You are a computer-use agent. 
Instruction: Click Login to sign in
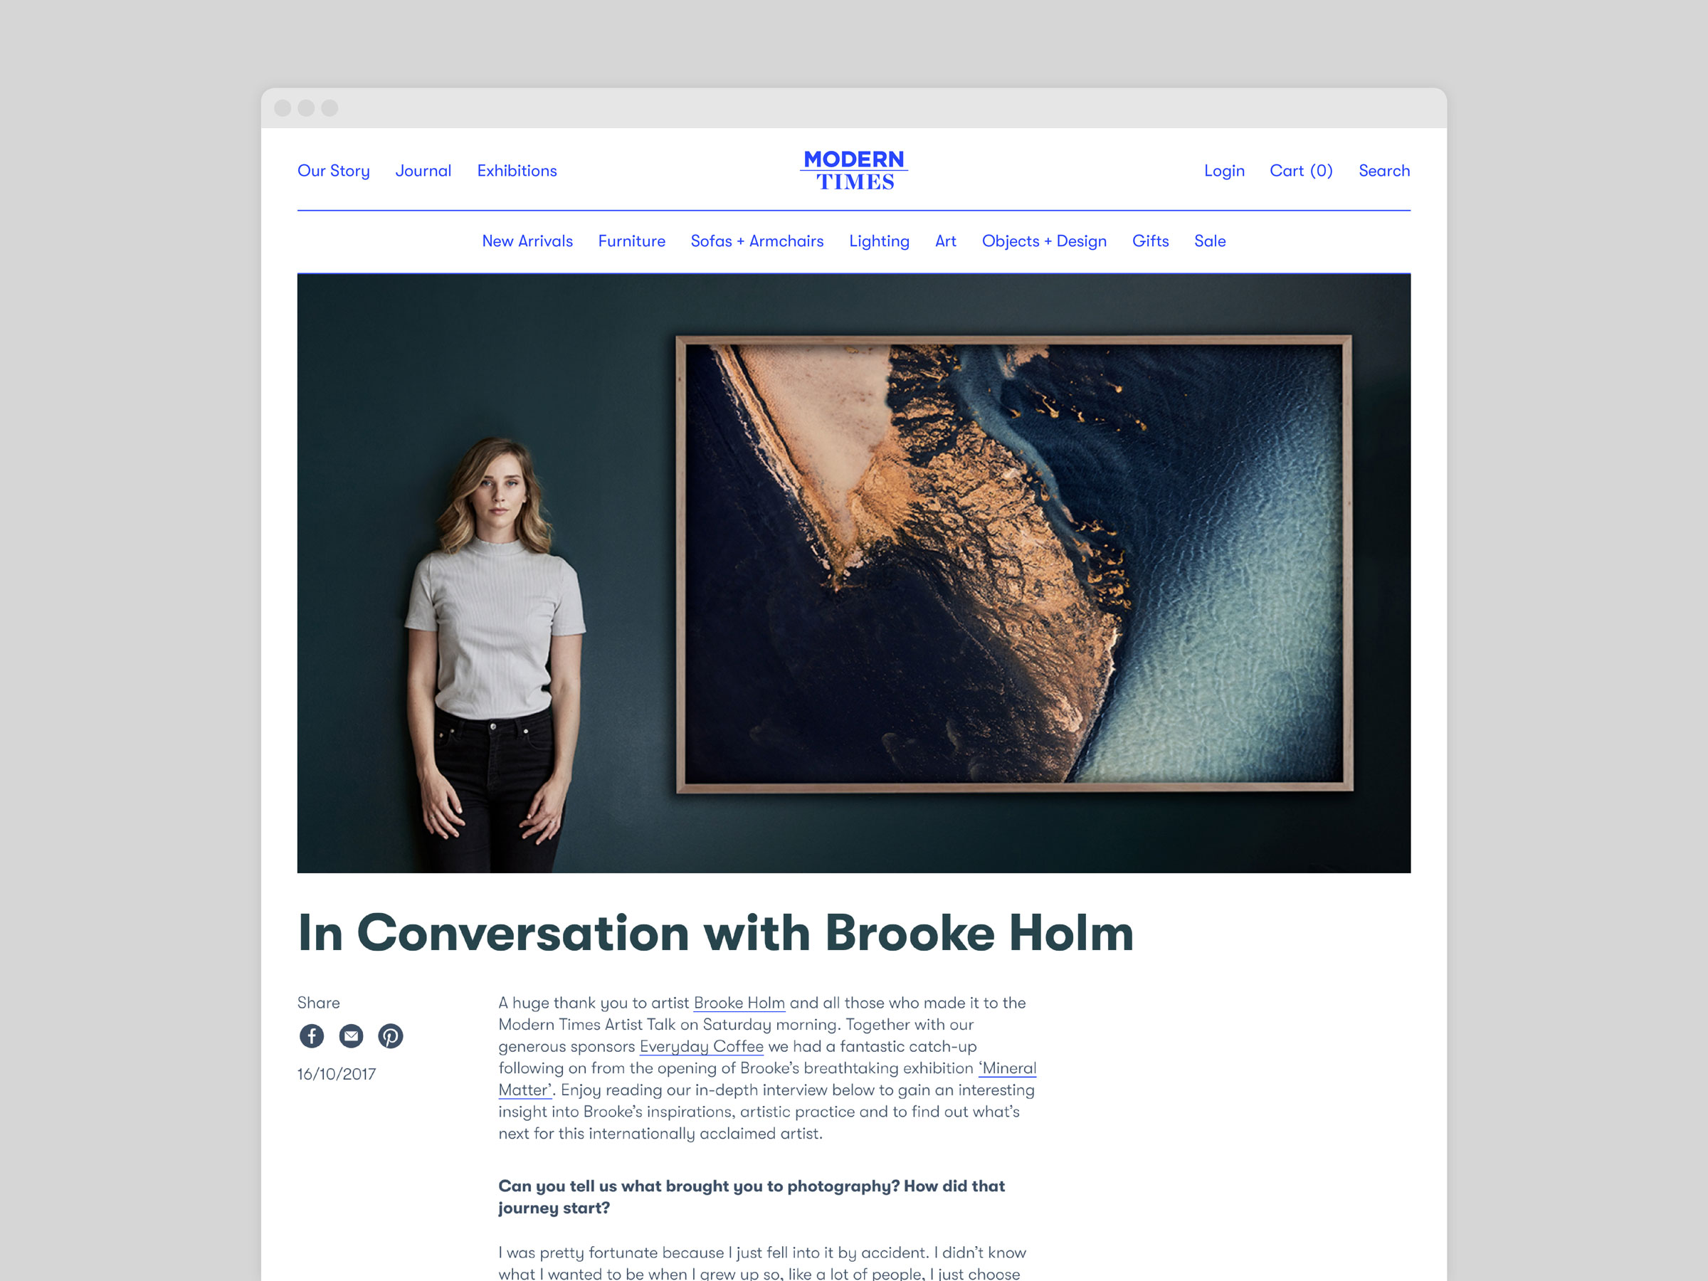(1224, 171)
